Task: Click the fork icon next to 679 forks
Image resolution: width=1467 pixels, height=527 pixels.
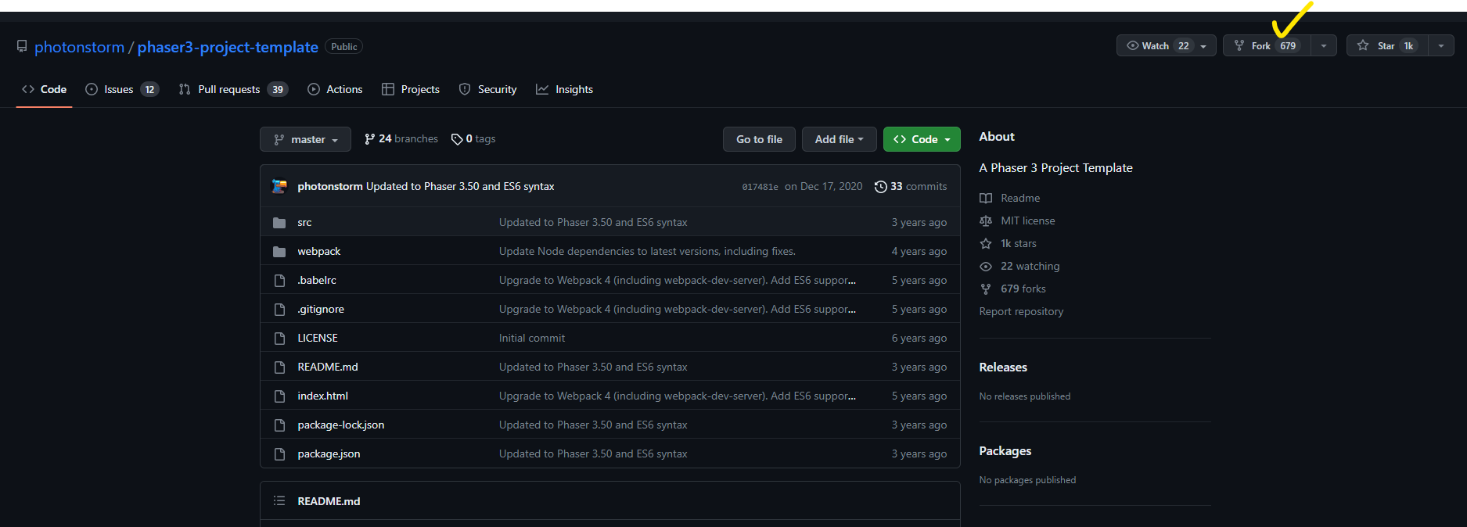Action: (986, 289)
